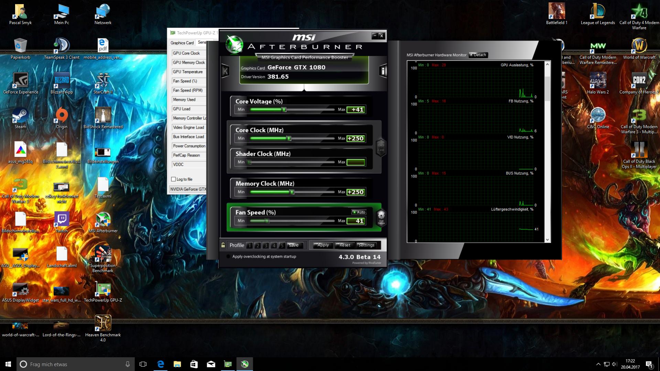Reset the Afterburner settings to default
Screen dimensions: 660x371
point(344,245)
